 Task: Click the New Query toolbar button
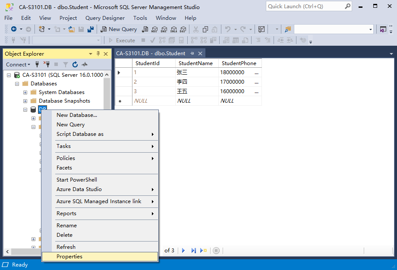pyautogui.click(x=119, y=29)
